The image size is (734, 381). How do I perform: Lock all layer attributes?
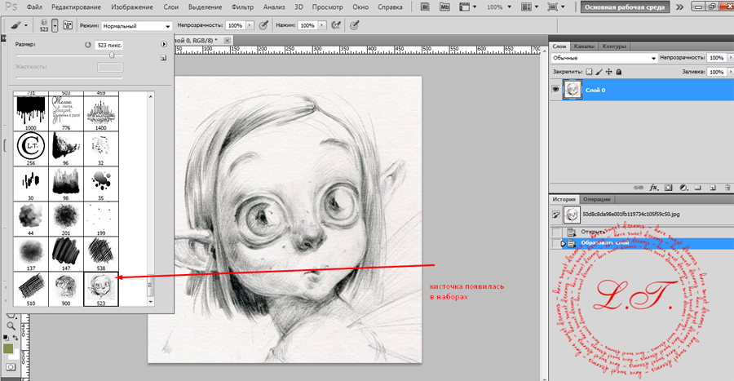coord(619,72)
